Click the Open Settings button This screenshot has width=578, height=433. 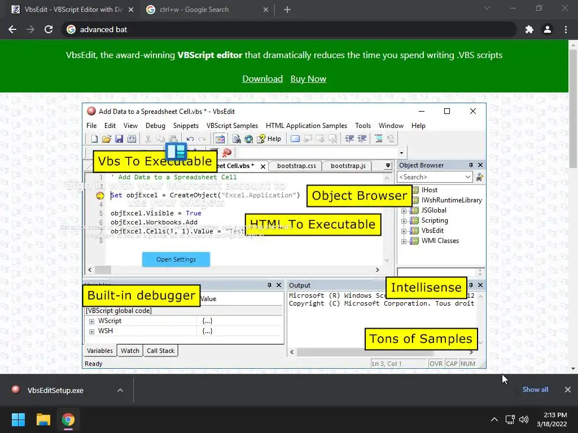click(176, 259)
